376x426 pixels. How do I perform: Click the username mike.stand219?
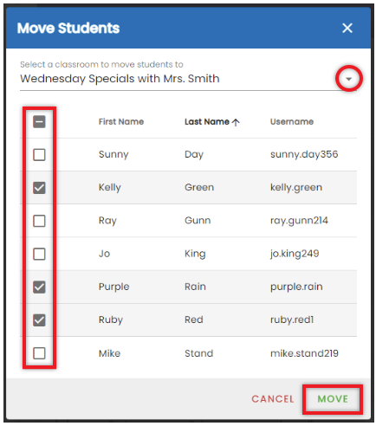point(304,353)
